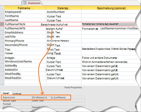Click the highlighted FullNameFNLN description cell
The width and height of the screenshot is (141, 112).
click(x=109, y=24)
